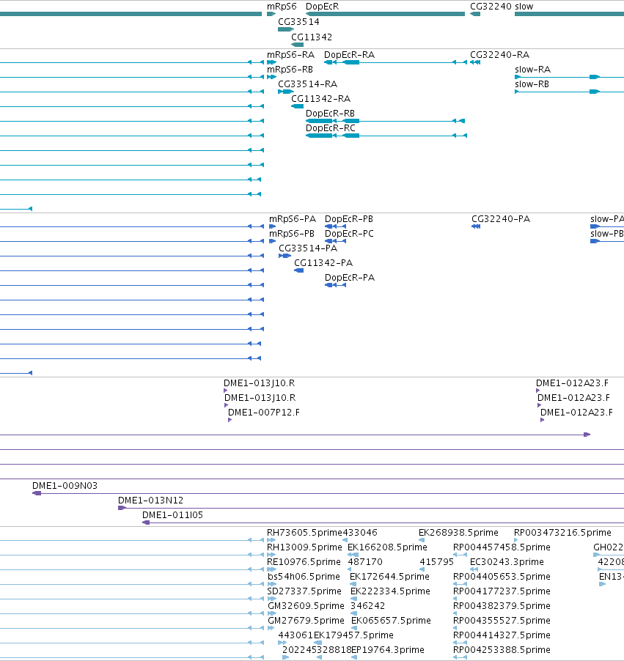
Task: Choose the CG33514-RA transcript label
Action: pos(307,84)
